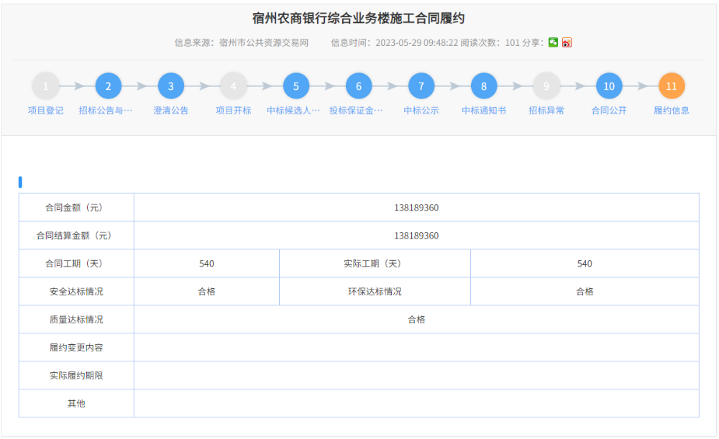This screenshot has width=719, height=439.
Task: Click the grey step 1 circle
Action: click(45, 86)
